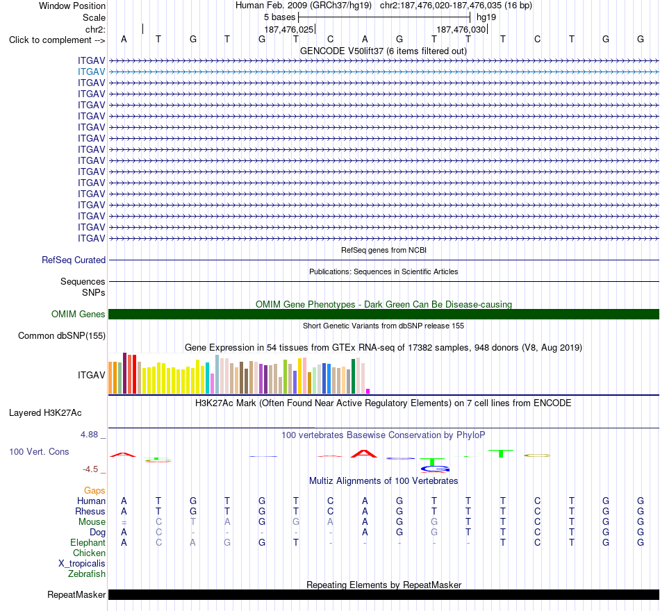Click the Dog species row label
660x611 pixels.
click(98, 533)
